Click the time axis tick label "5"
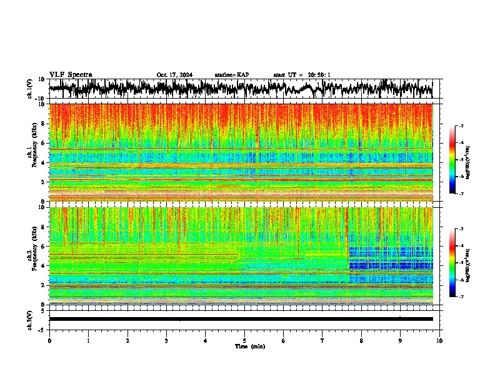Screen dimensions: 495x382 (x=244, y=341)
